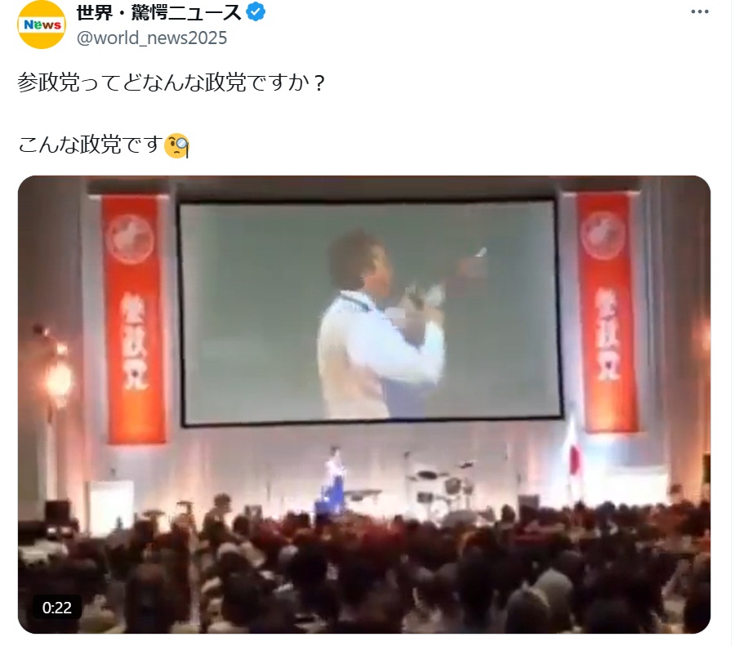Open the @world_news2025 handle link
Image resolution: width=735 pixels, height=646 pixels.
click(152, 38)
